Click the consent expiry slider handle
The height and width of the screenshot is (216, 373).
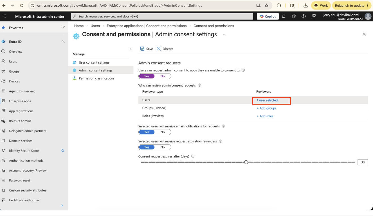point(246,162)
